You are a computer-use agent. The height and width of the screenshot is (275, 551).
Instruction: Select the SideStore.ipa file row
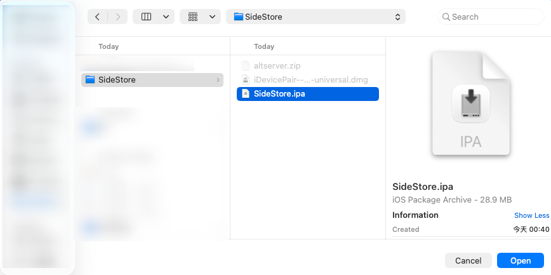308,94
